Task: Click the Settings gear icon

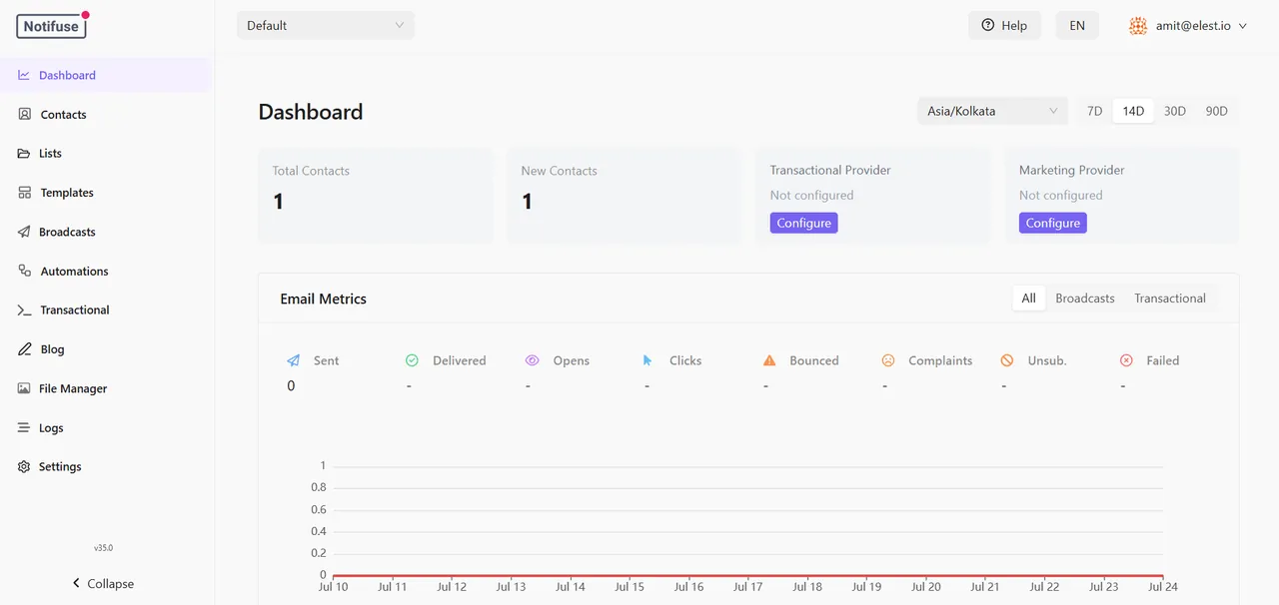Action: pos(24,466)
